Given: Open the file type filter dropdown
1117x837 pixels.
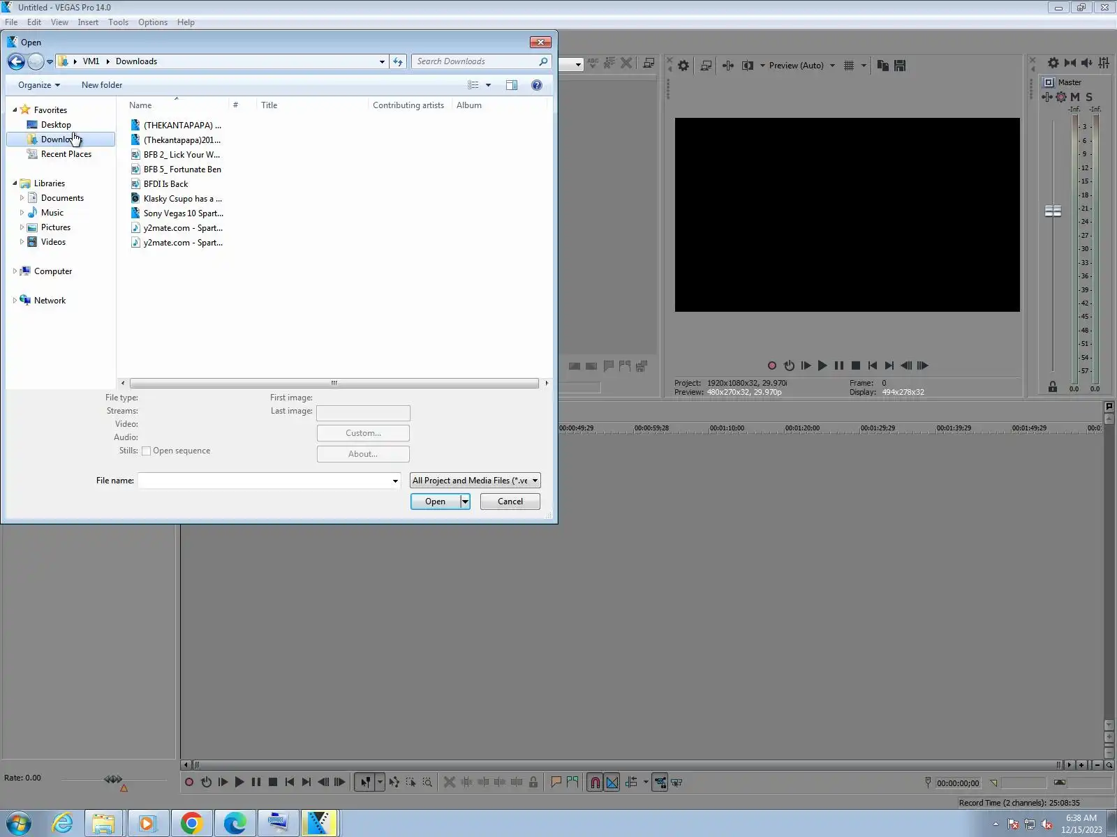Looking at the screenshot, I should [475, 481].
